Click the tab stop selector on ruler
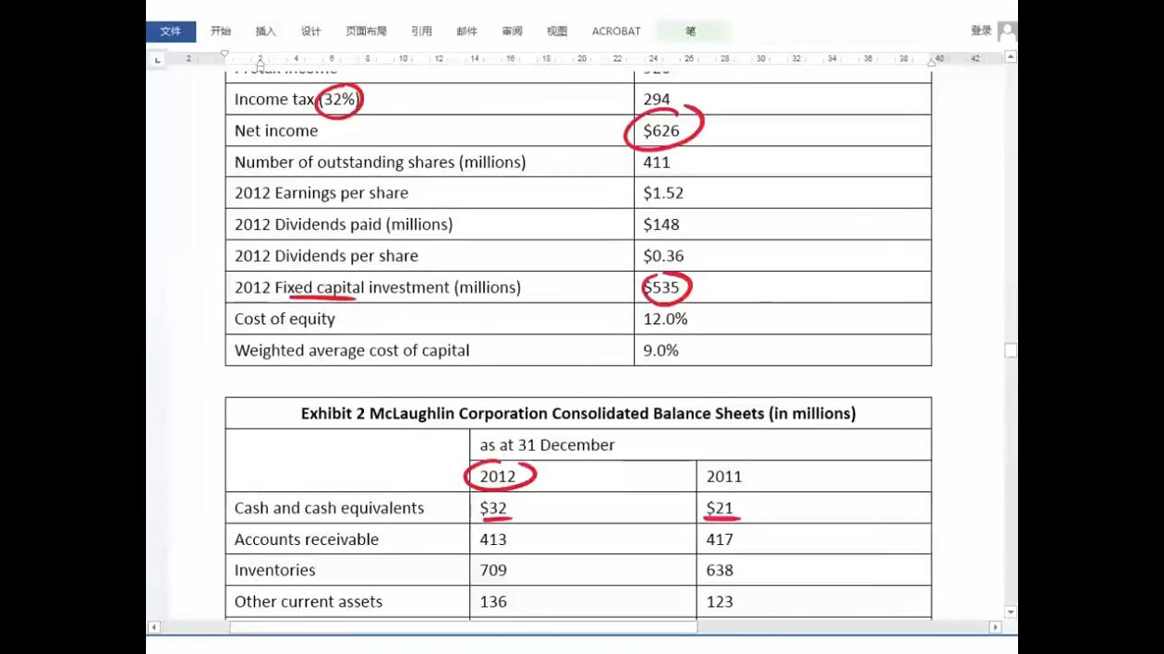This screenshot has height=654, width=1164. 158,59
